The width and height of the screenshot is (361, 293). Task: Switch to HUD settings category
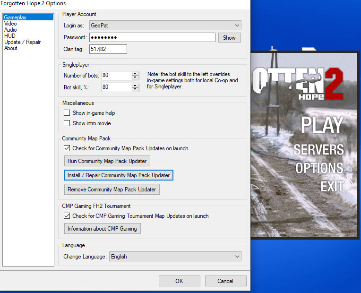(x=9, y=36)
